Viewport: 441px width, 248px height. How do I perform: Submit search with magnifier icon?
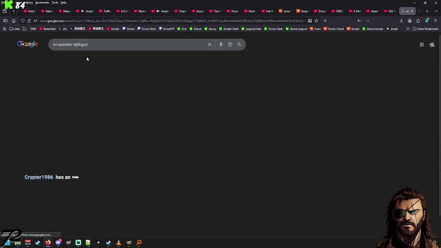pos(239,44)
